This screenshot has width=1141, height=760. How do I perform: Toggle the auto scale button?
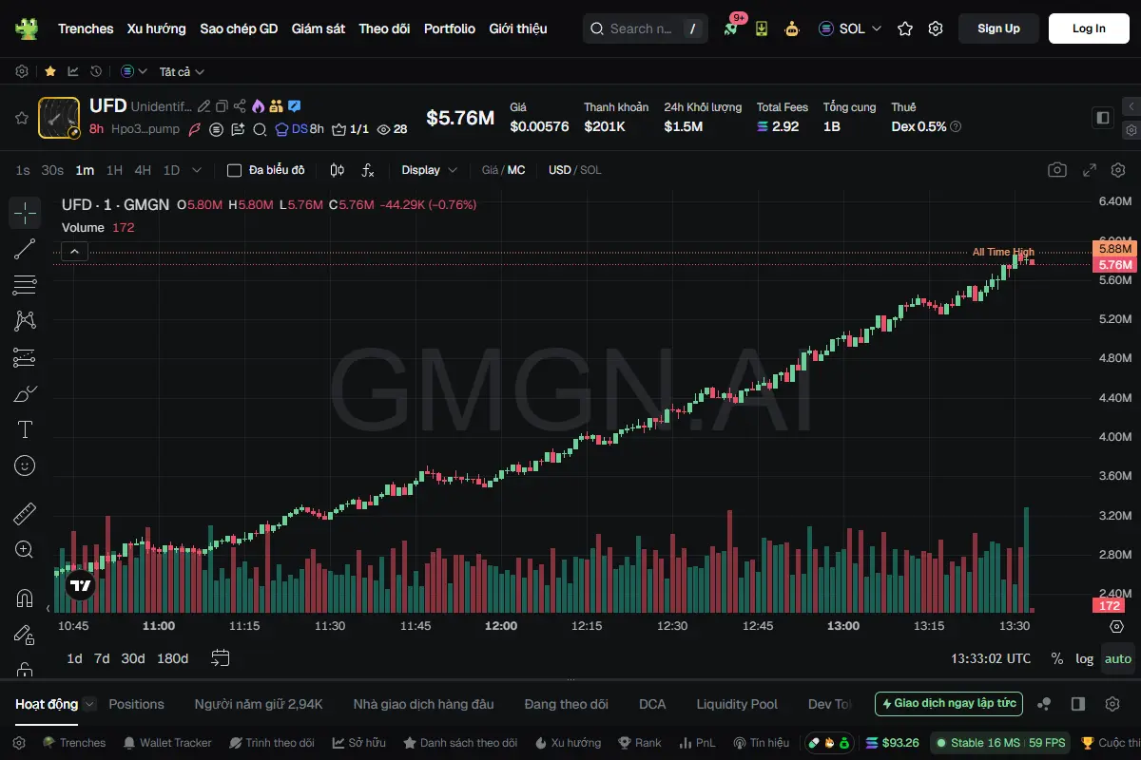point(1118,658)
